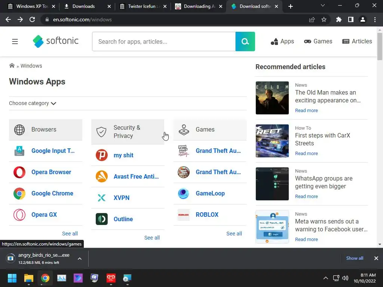383x287 pixels.
Task: Click the ROBLOX icon
Action: (x=183, y=215)
